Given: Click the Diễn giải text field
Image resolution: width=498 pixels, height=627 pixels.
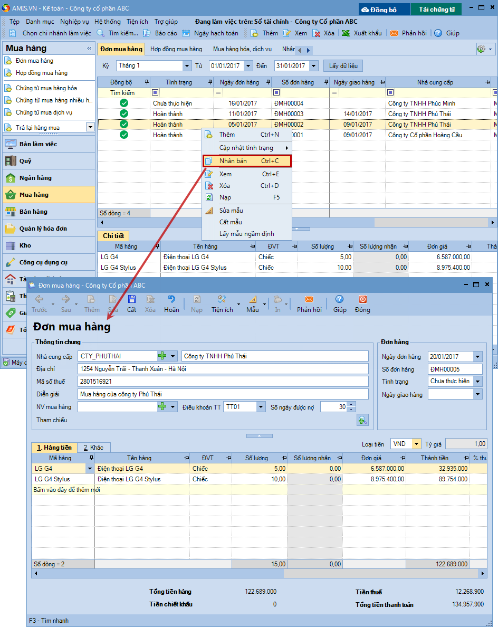Looking at the screenshot, I should point(223,394).
